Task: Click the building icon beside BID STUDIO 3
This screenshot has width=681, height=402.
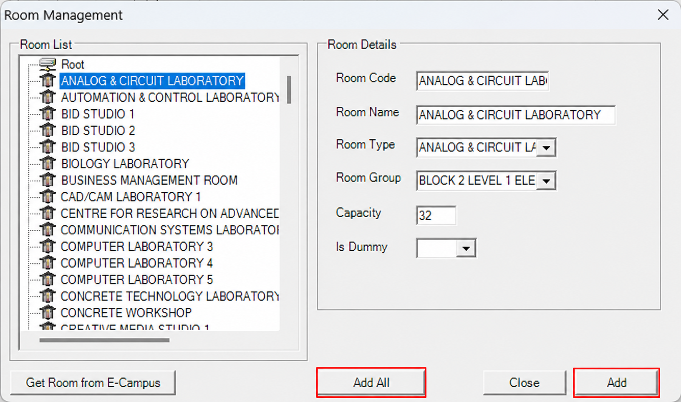Action: point(48,147)
